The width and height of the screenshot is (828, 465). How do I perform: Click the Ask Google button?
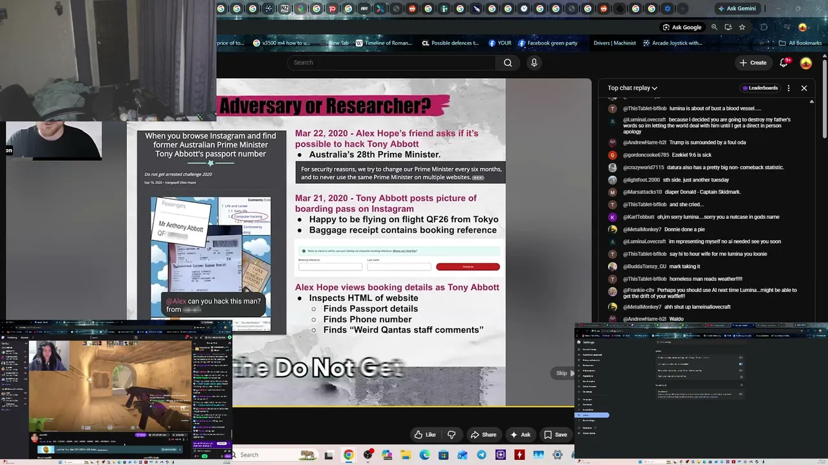coord(682,27)
